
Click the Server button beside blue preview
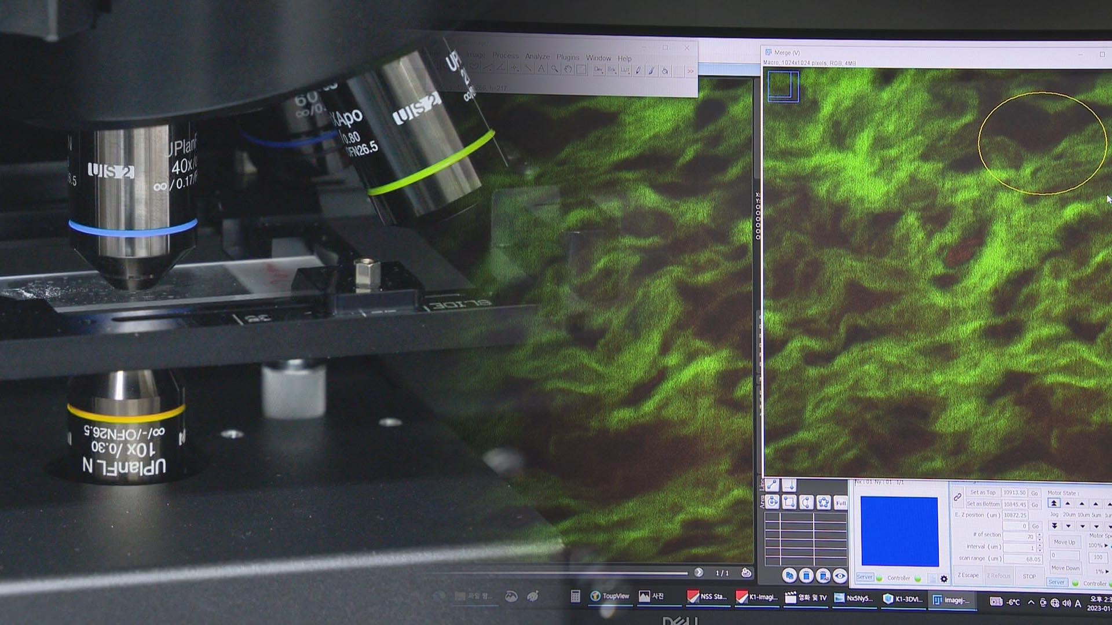864,577
